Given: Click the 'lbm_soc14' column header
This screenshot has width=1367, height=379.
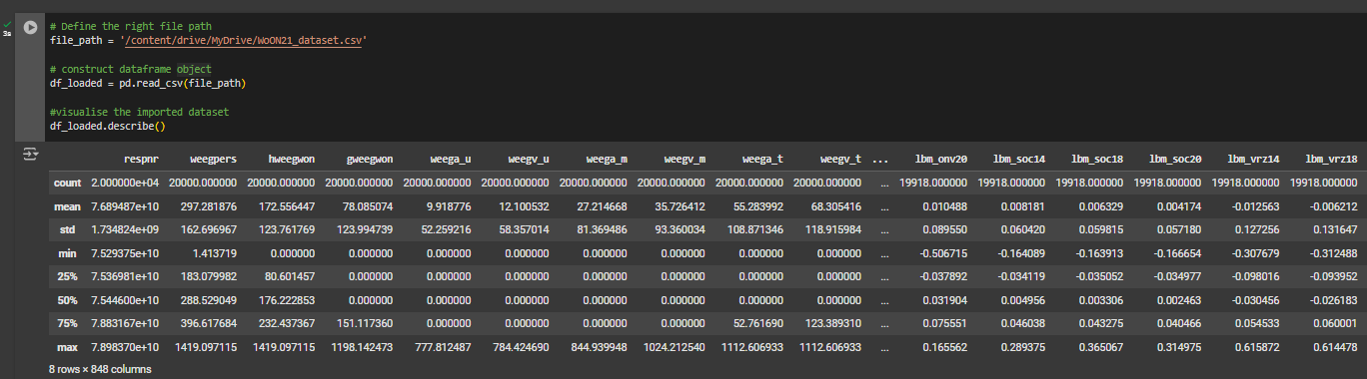Looking at the screenshot, I should click(1019, 159).
